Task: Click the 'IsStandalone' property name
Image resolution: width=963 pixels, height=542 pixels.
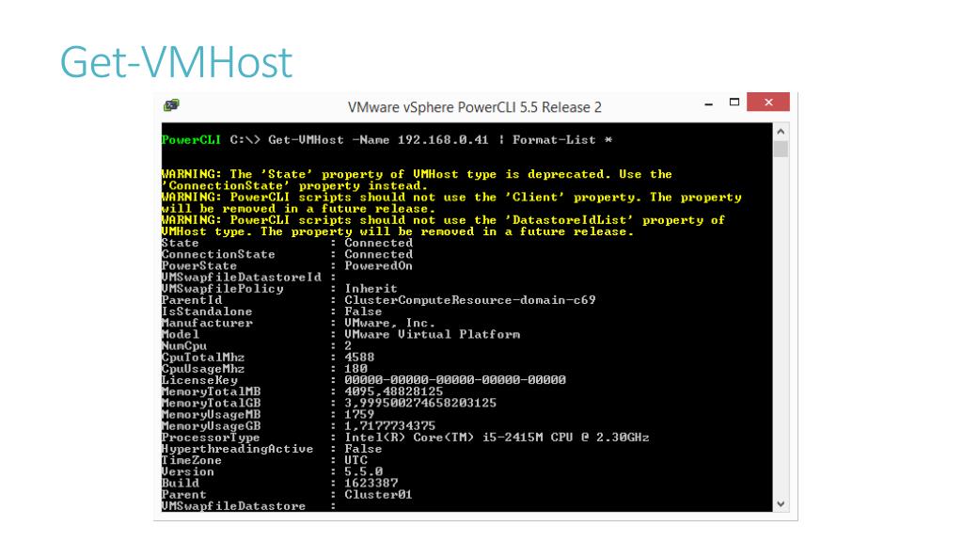Action: pyautogui.click(x=206, y=311)
